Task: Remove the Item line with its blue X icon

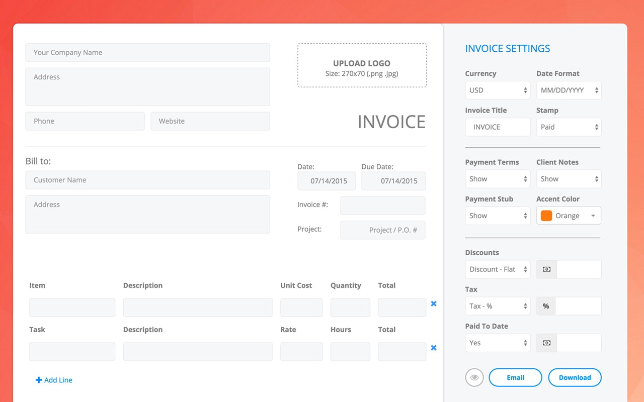Action: pyautogui.click(x=433, y=304)
